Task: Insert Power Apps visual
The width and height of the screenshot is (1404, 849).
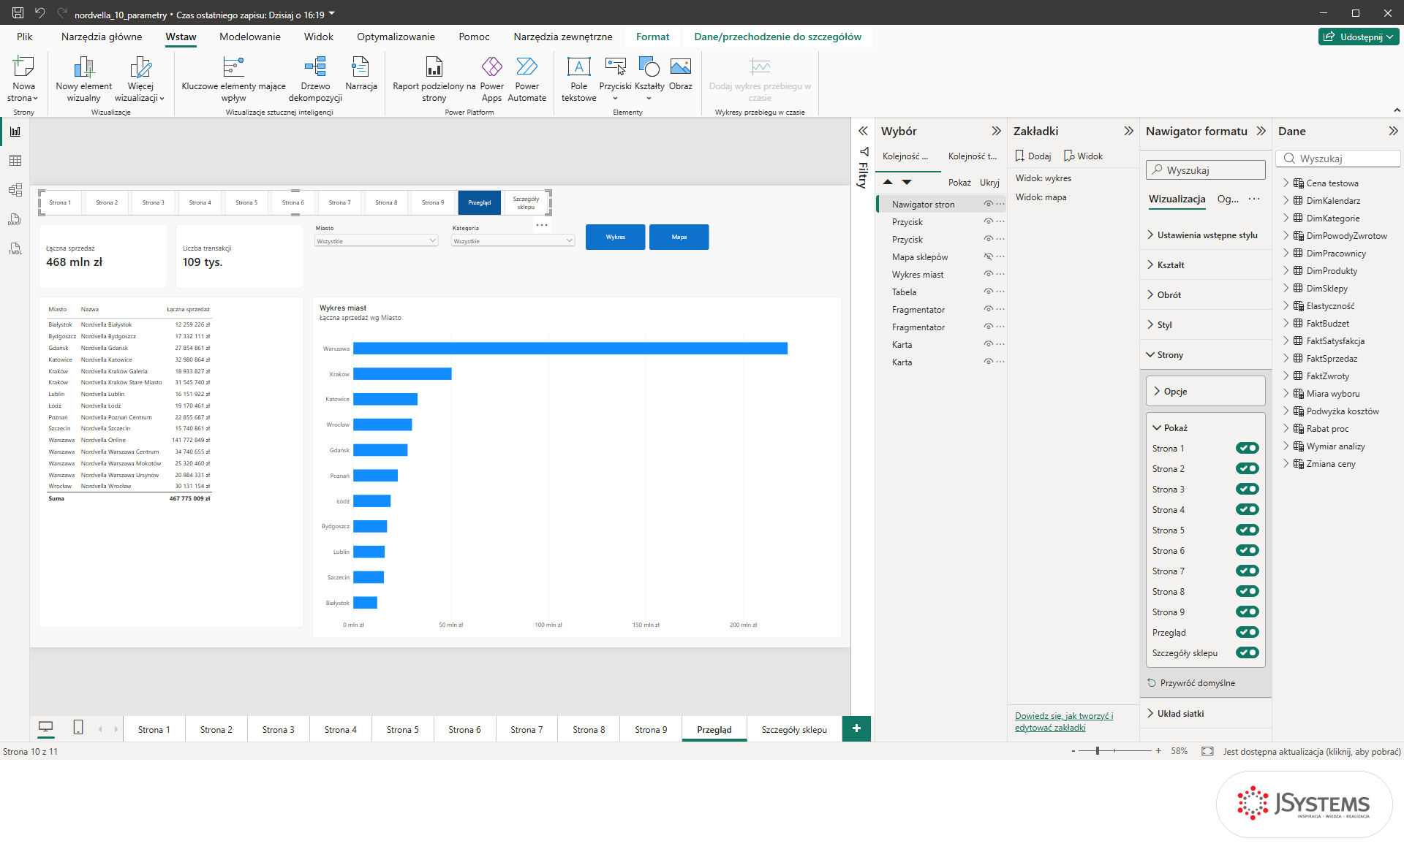Action: tap(491, 79)
